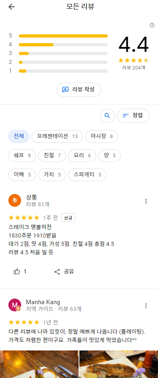Image resolution: width=158 pixels, height=378 pixels.
Task: Like 상통's review with thumbs-up icon
Action: [x=17, y=272]
